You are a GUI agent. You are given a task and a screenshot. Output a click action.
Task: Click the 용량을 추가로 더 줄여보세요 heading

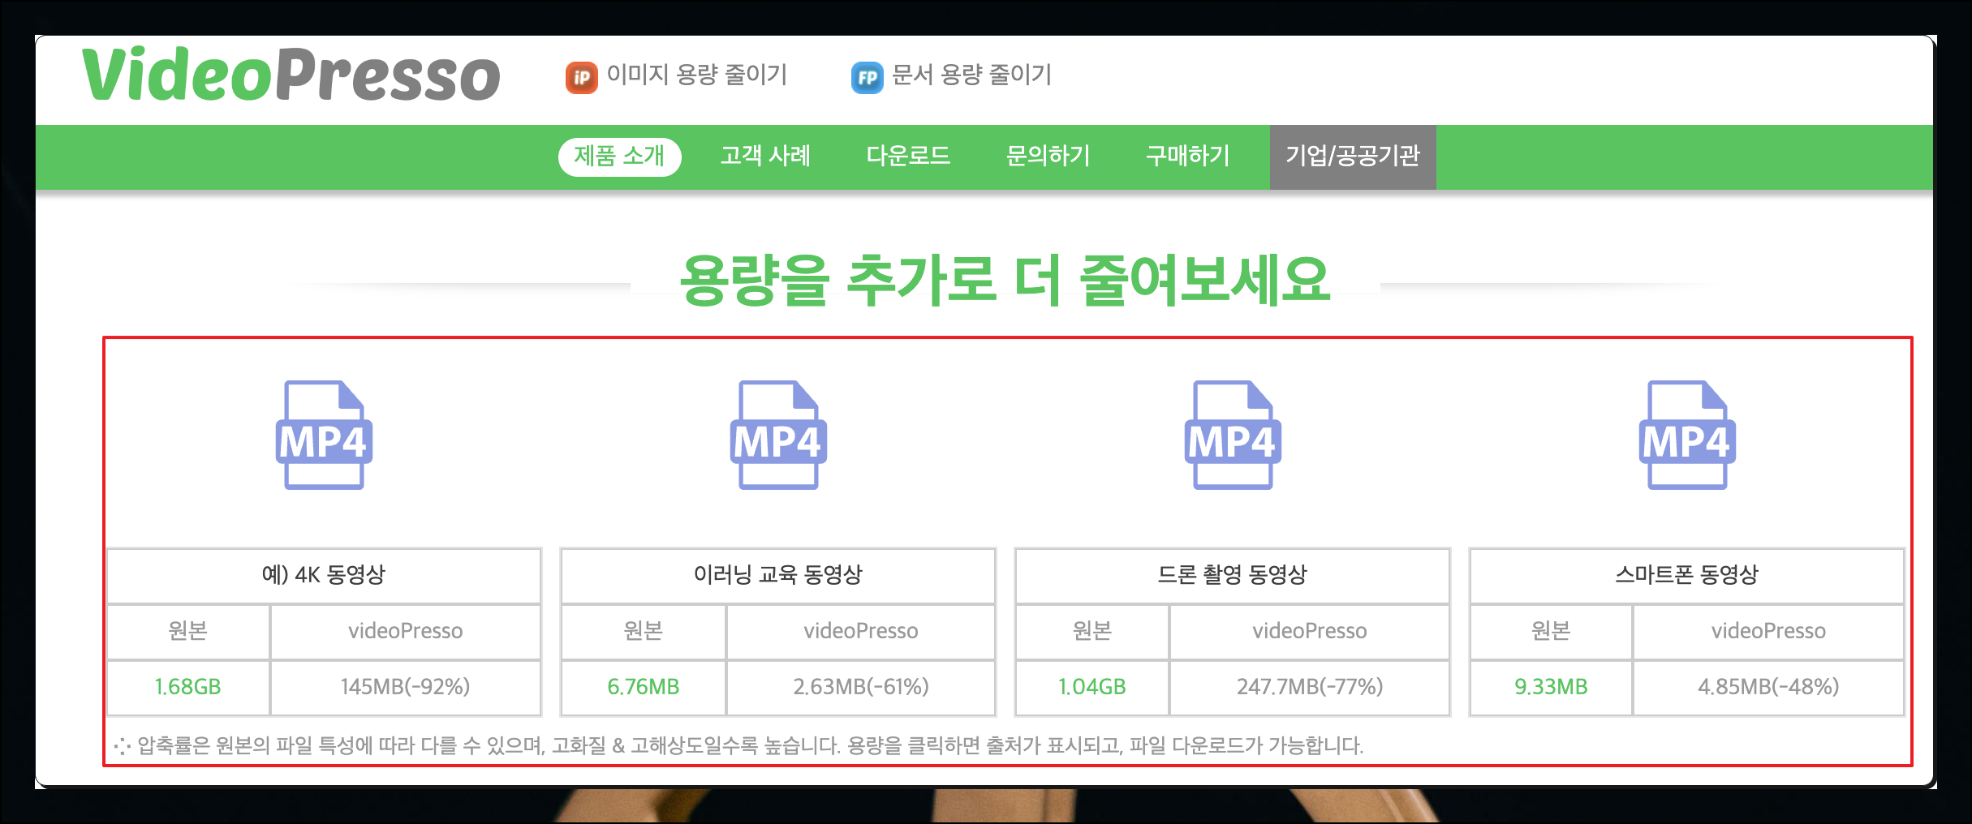pos(1005,280)
